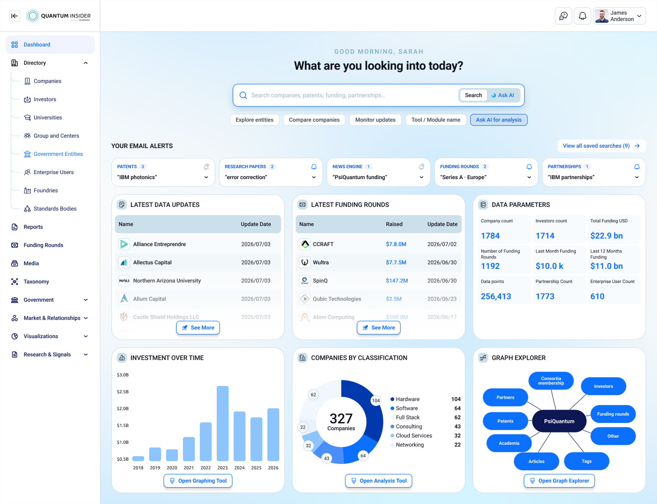Screen dimensions: 657x504
Task: Click the Open Analysis Tool button
Action: [x=379, y=481]
